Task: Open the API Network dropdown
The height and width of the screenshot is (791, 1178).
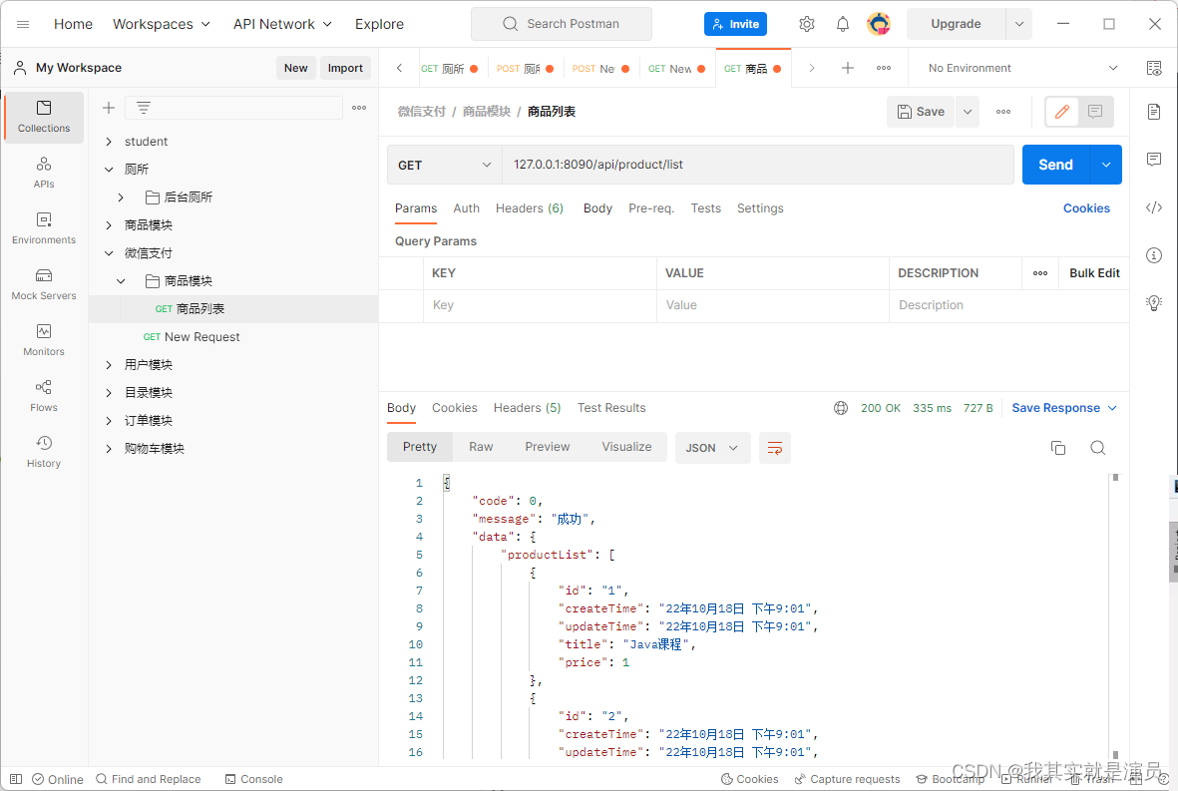Action: (282, 24)
